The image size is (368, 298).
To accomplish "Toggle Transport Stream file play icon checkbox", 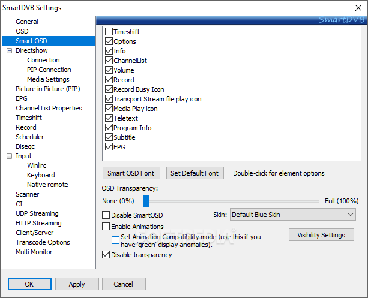I will (x=109, y=99).
